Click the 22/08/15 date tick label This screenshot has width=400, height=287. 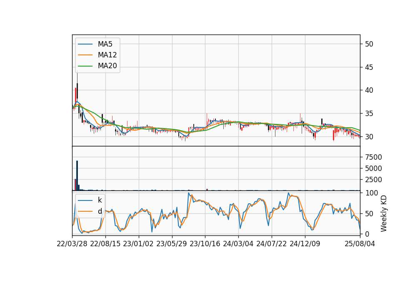coord(105,244)
